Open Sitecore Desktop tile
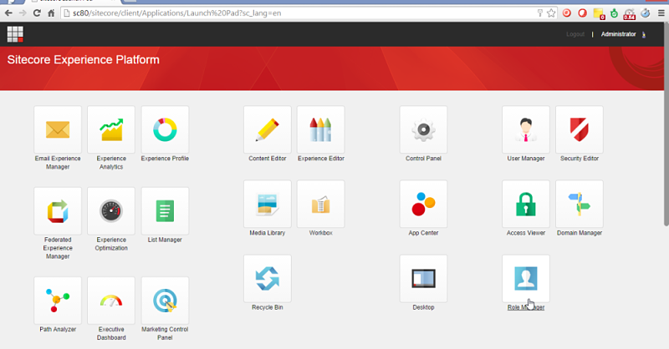 423,279
